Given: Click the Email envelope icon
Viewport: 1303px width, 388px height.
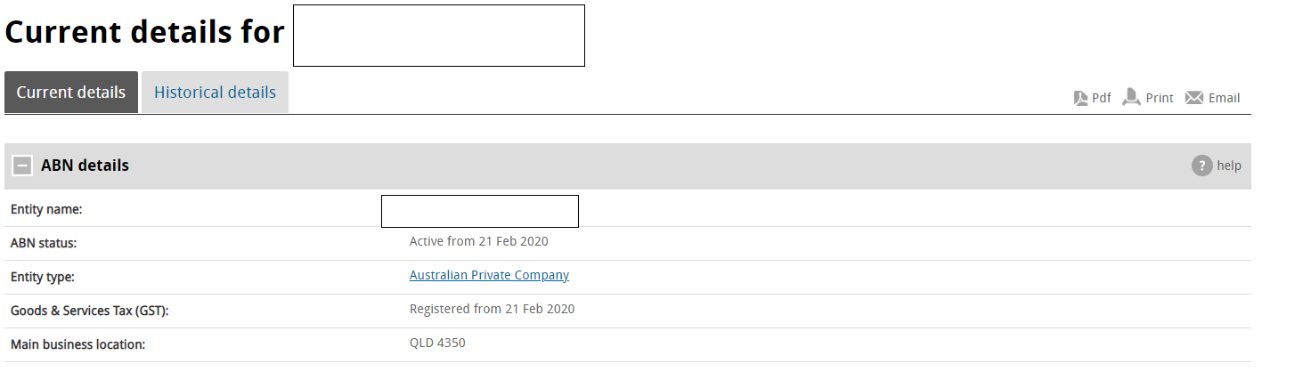Looking at the screenshot, I should click(x=1194, y=98).
